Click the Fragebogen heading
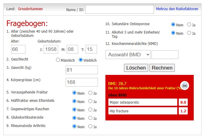 [27, 23]
